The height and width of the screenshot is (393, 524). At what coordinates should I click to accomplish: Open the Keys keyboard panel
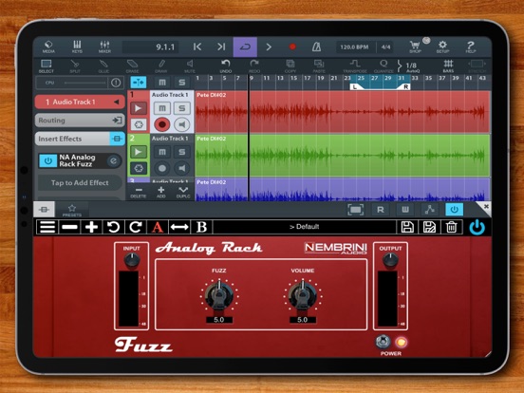(77, 47)
